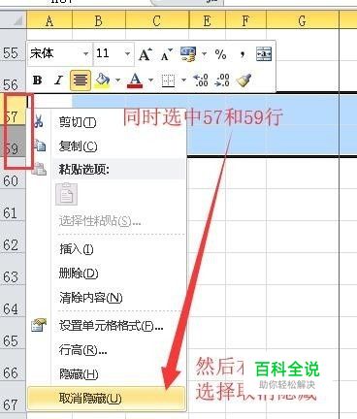Click the Increase Font Size icon
This screenshot has width=357, height=419.
(146, 54)
